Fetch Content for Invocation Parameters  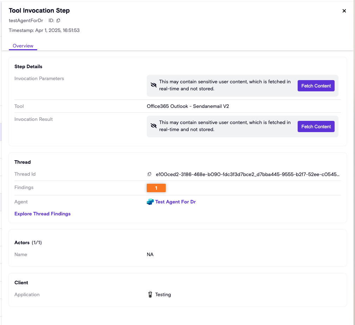(316, 86)
